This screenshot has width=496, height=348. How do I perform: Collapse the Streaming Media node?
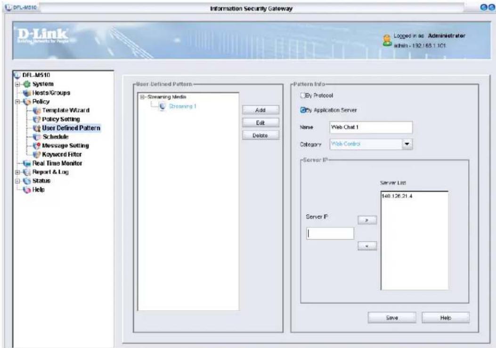click(142, 97)
